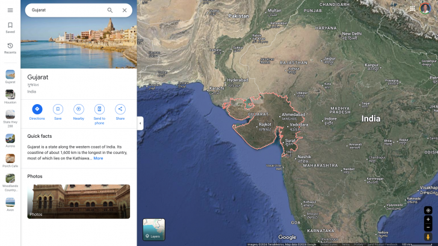This screenshot has width=438, height=246.
Task: Clear the Gujarat search text
Action: [x=125, y=10]
